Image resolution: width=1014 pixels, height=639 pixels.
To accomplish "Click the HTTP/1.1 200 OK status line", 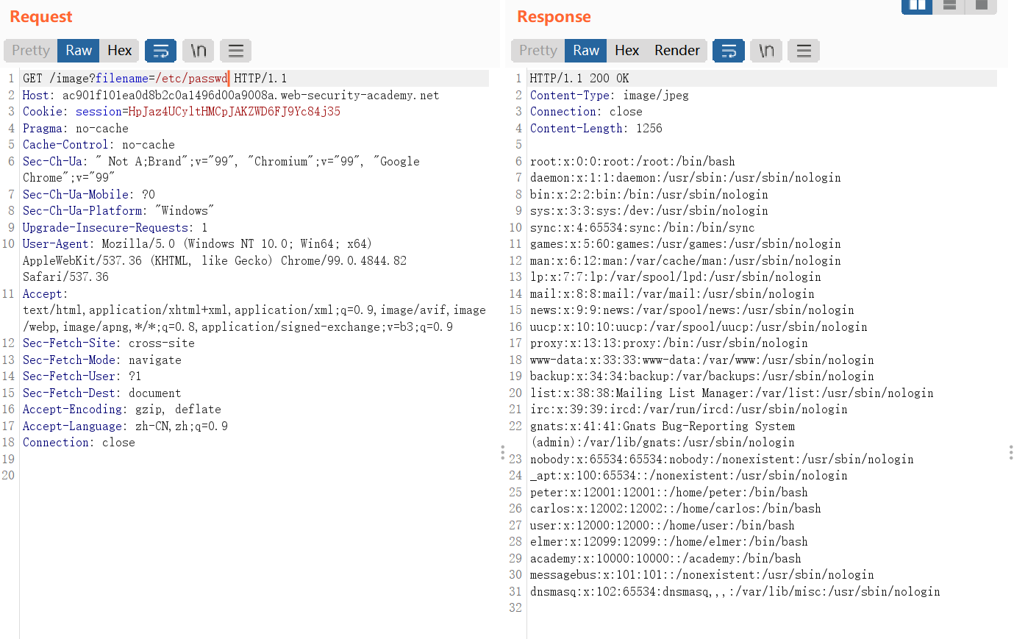I will click(x=579, y=78).
